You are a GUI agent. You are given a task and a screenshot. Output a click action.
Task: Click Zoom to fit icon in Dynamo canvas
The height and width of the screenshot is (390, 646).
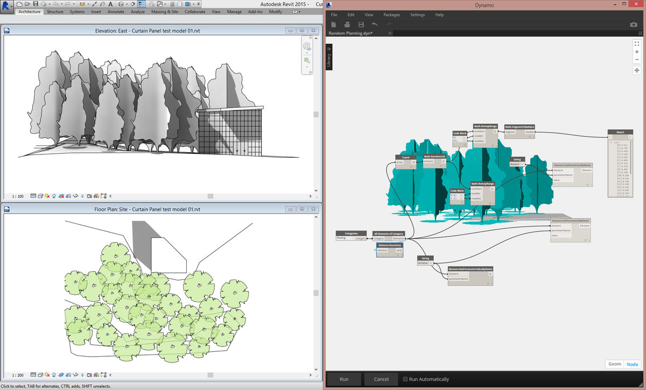637,44
